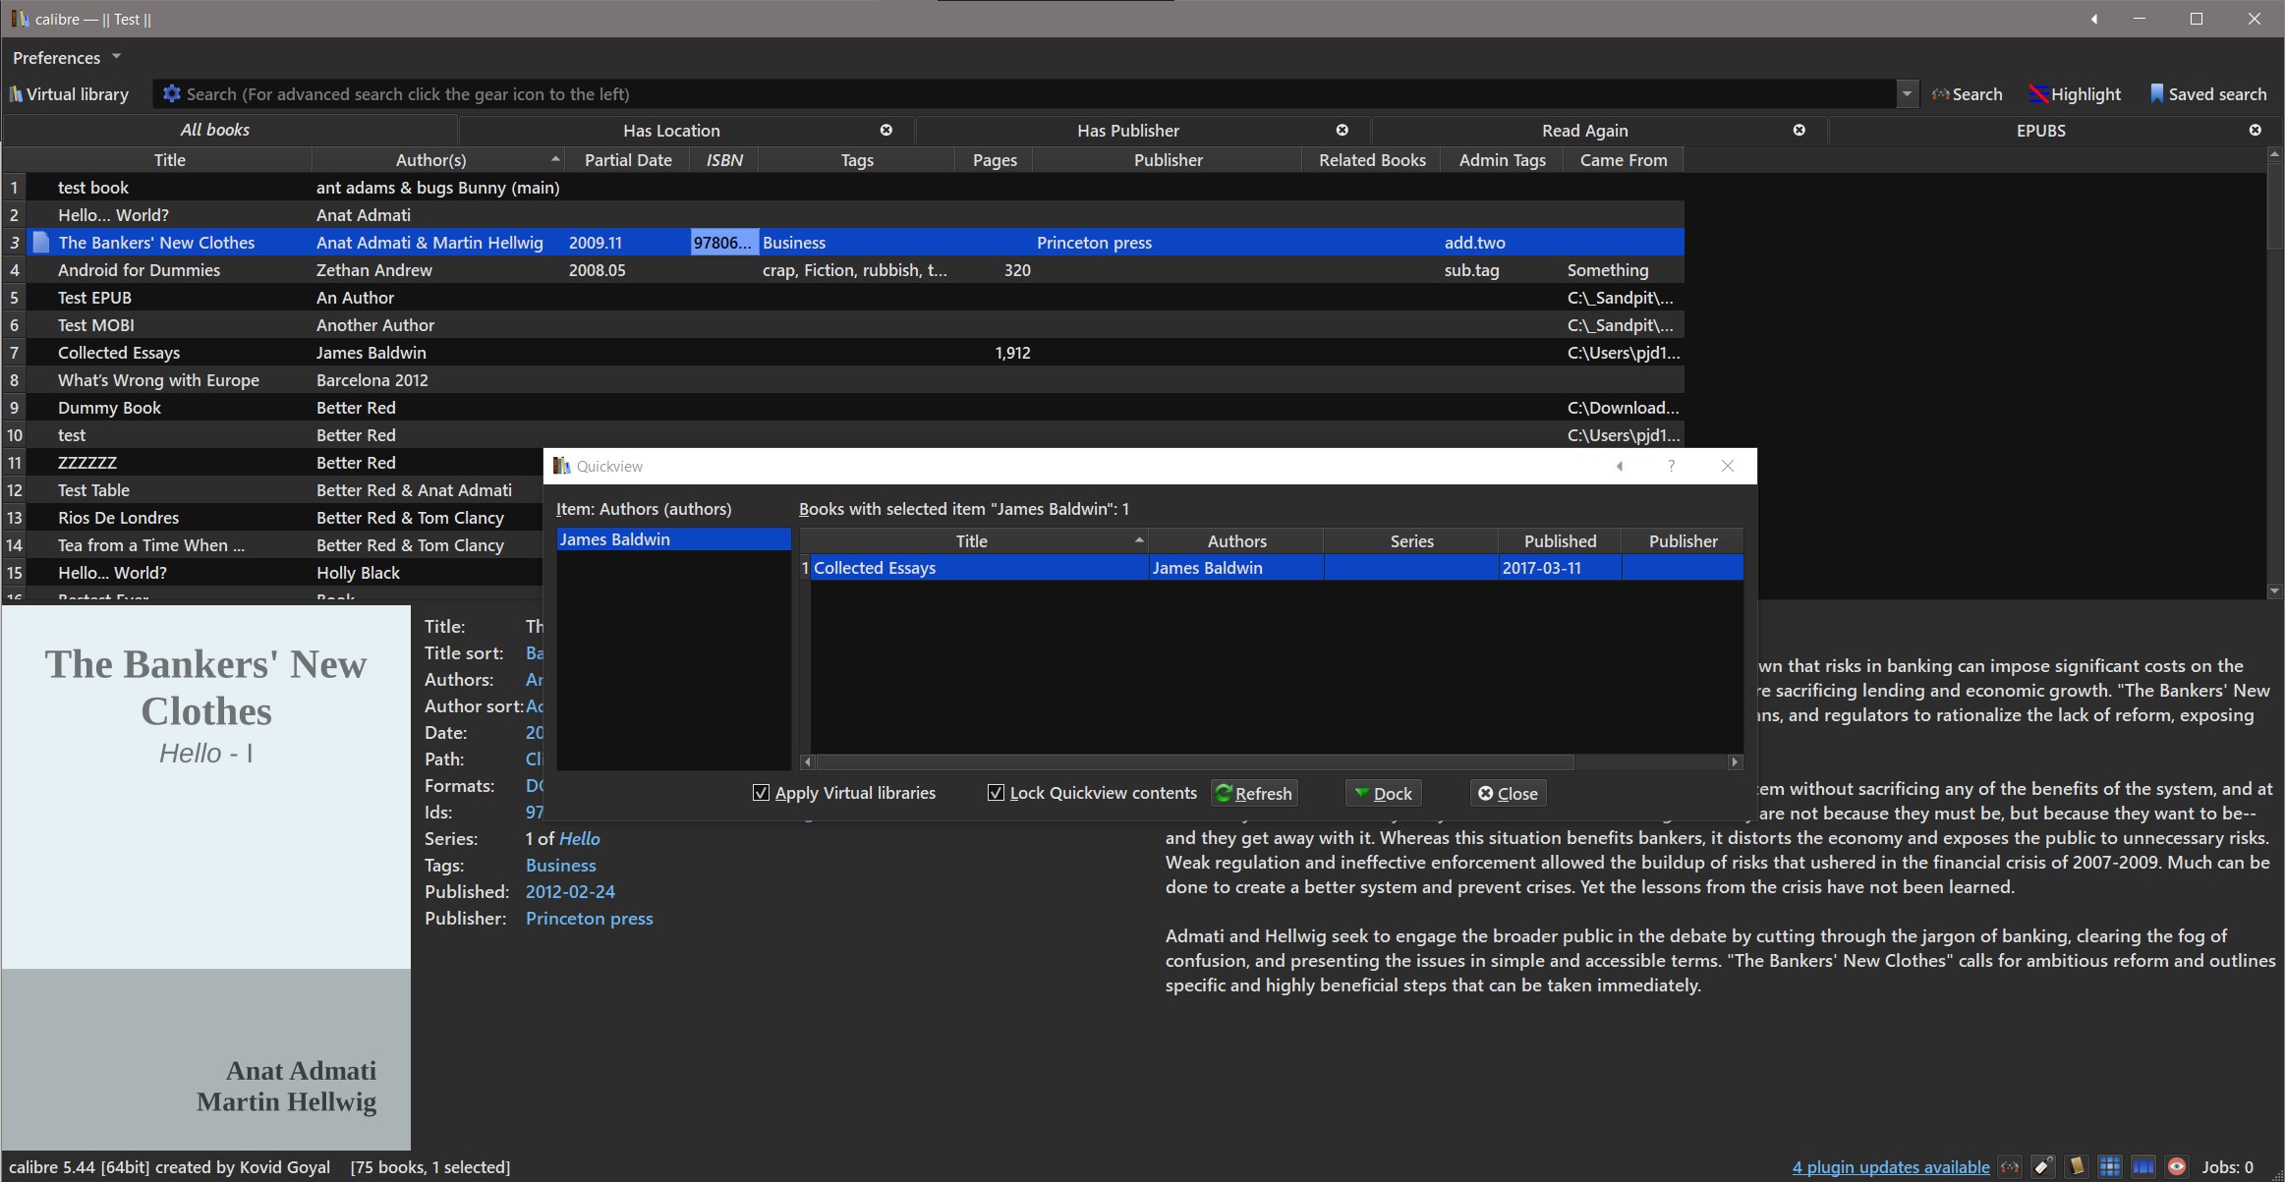Toggle Tag browser with tag icon
The image size is (2285, 1182).
point(2043,1166)
